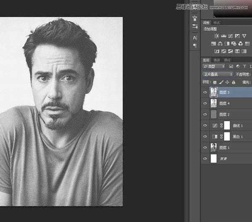This screenshot has width=252, height=222.
Task: Click the lock image pixels brush icon
Action: pos(221,82)
